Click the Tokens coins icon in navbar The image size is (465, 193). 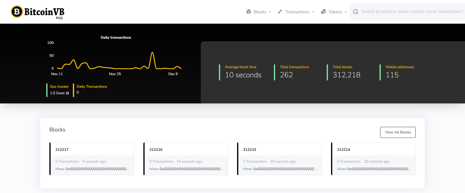click(323, 12)
